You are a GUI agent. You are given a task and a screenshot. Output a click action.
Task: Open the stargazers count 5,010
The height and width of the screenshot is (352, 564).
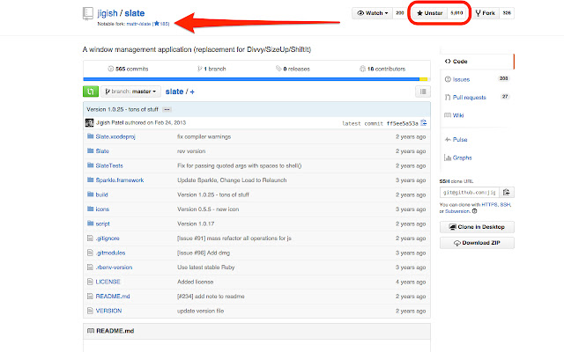pyautogui.click(x=456, y=13)
